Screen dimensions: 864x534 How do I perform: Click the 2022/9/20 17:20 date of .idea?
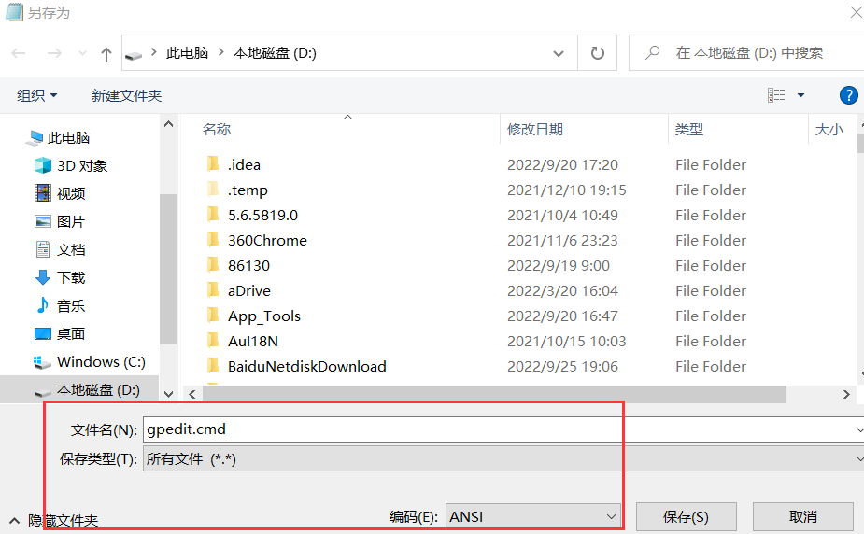(x=562, y=164)
